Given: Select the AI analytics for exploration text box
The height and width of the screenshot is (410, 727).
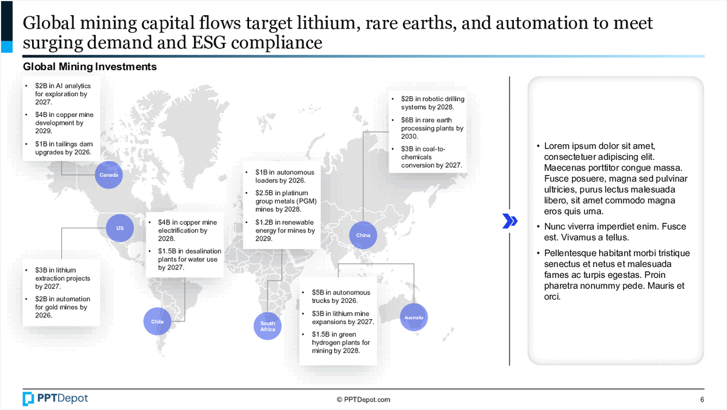Looking at the screenshot, I should (61, 119).
